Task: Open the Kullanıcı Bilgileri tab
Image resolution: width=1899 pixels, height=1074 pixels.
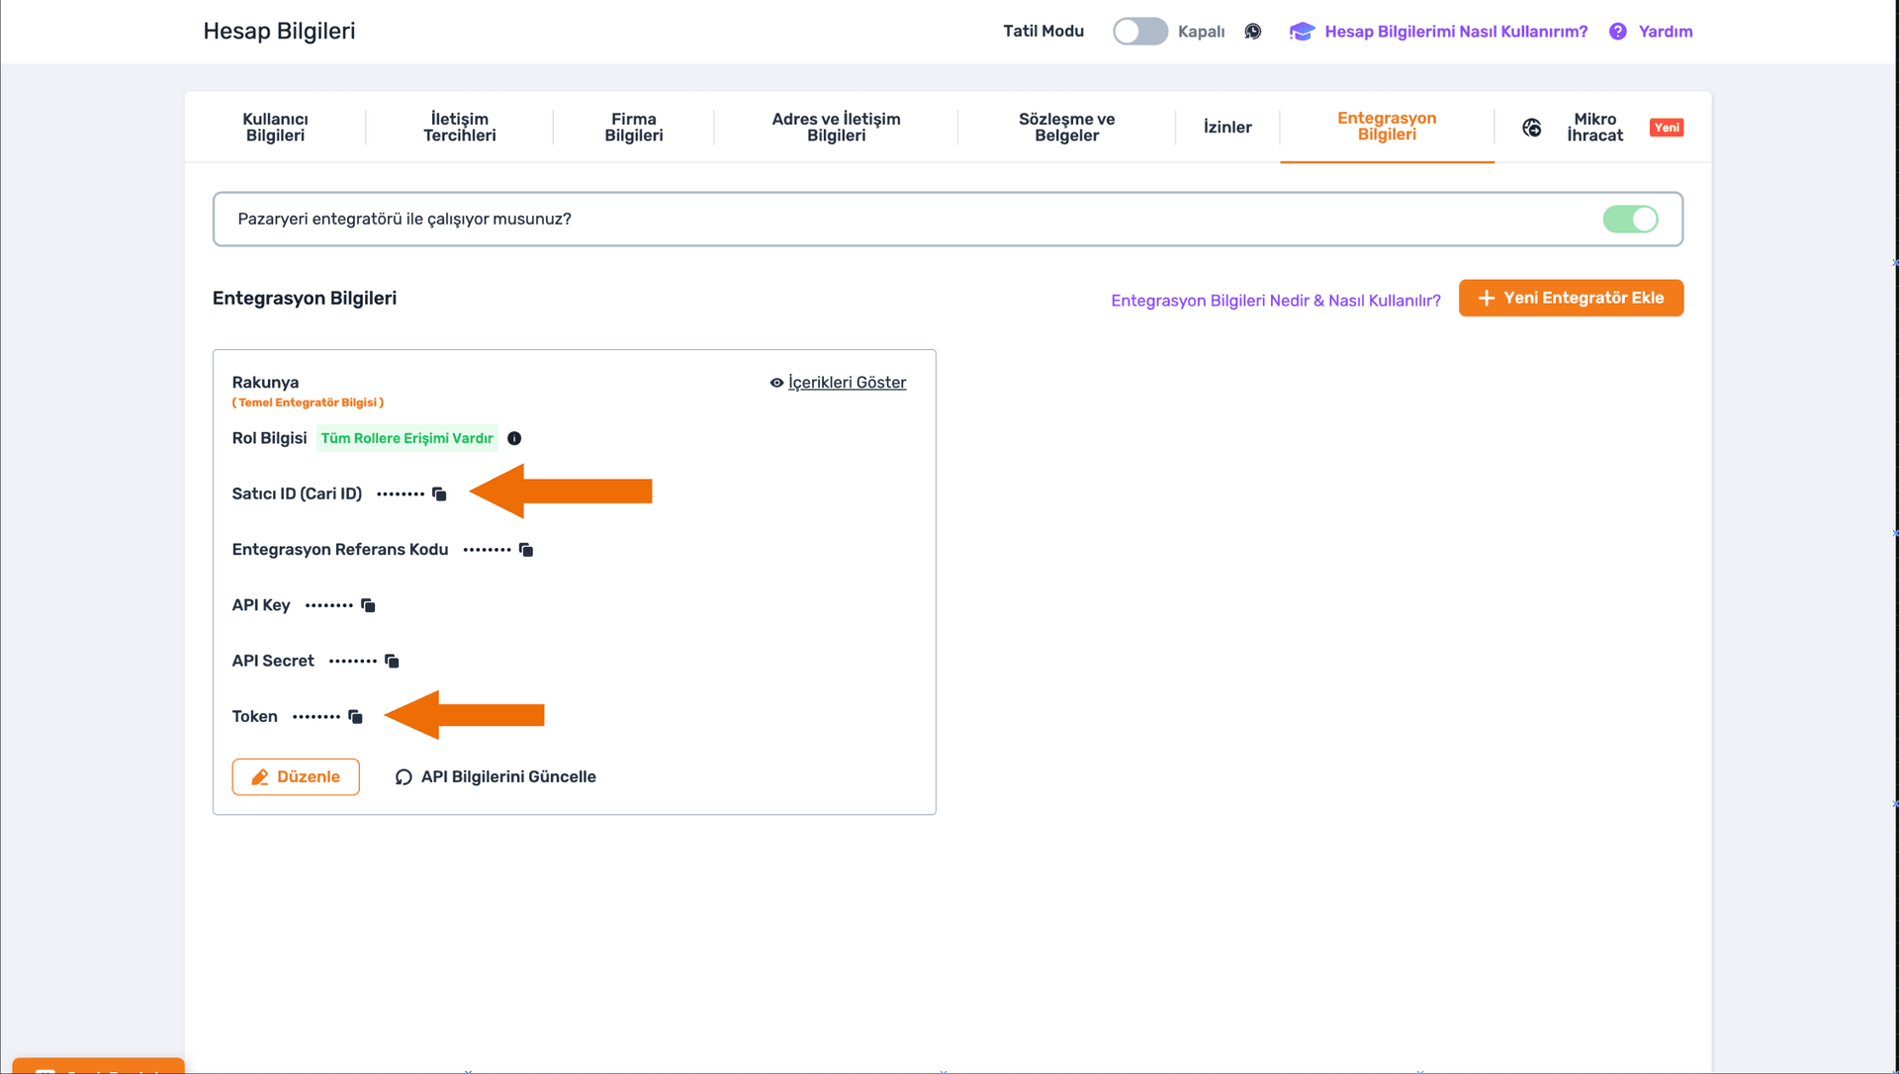Action: tap(275, 127)
